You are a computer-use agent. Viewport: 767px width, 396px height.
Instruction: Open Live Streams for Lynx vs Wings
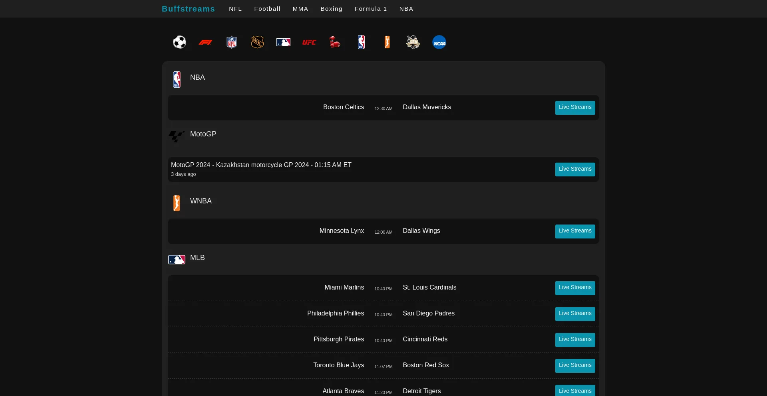pyautogui.click(x=575, y=231)
